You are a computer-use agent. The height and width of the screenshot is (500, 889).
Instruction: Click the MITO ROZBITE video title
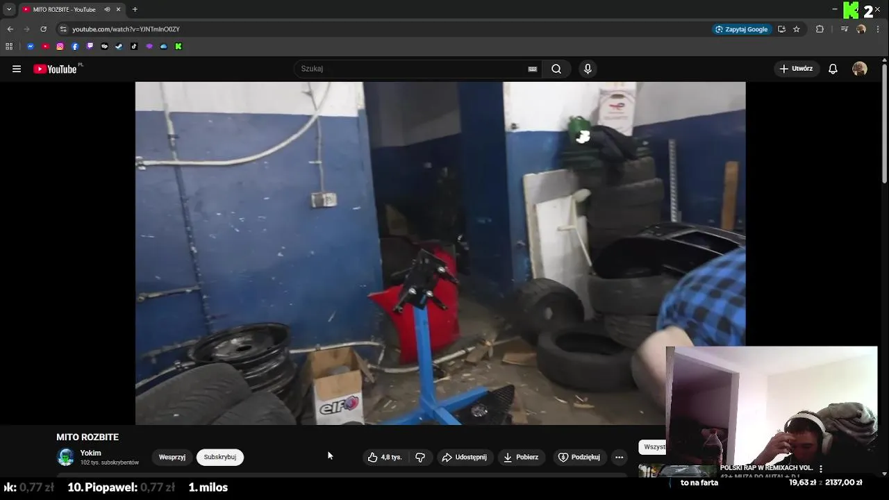[88, 437]
